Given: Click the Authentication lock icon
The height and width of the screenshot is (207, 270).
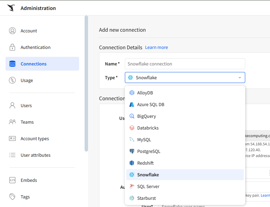Looking at the screenshot, I should tap(12, 47).
